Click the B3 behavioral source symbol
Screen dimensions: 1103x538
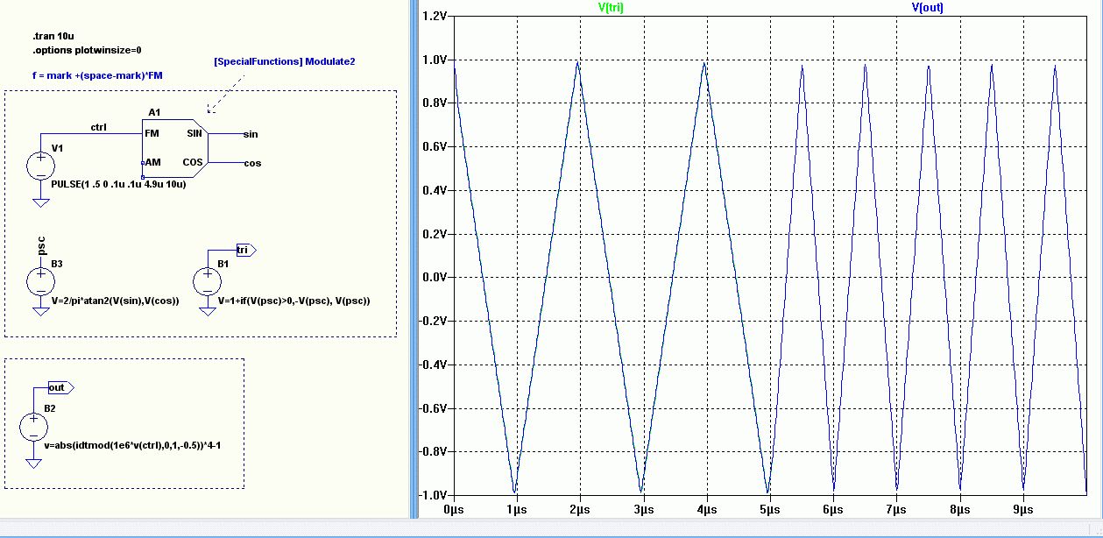click(x=40, y=280)
